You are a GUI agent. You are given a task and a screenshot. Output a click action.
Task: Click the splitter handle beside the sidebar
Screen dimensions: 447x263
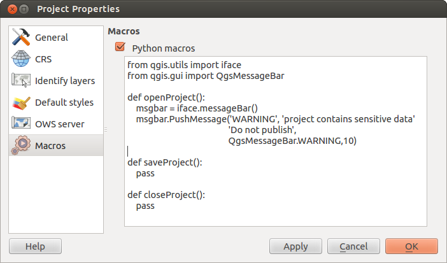coord(106,130)
